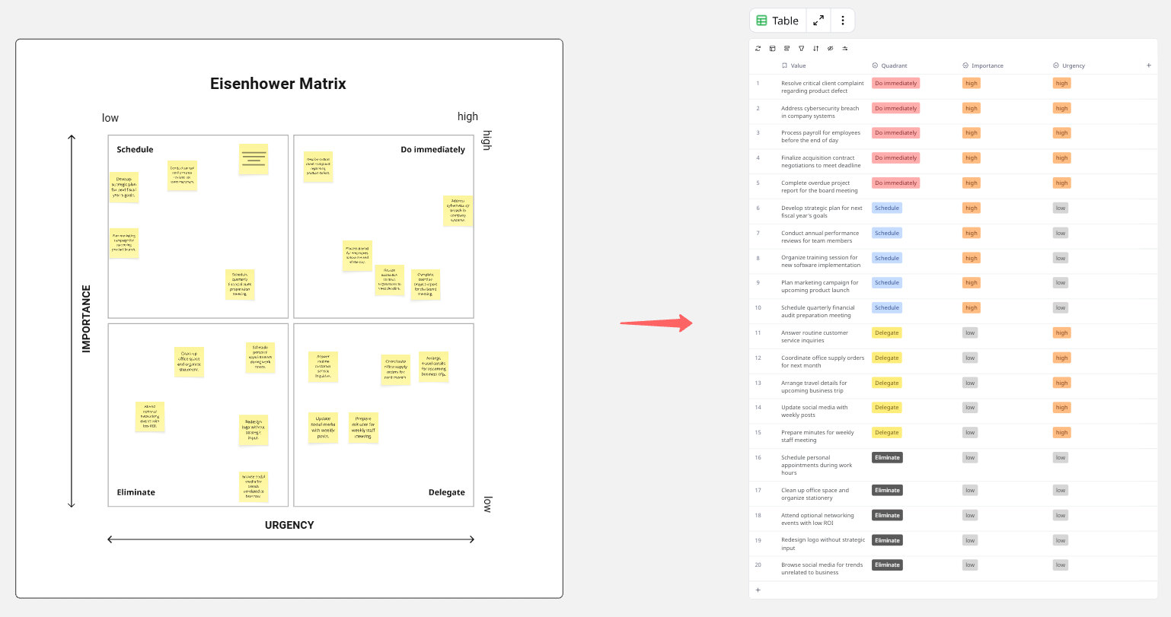Open the Urgency column header dropdown

tap(1073, 65)
